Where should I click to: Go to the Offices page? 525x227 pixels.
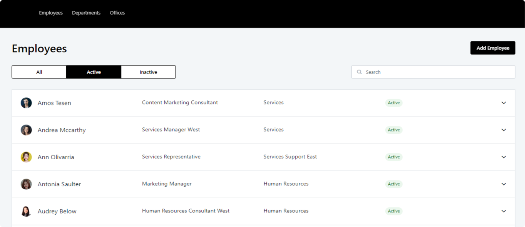(117, 13)
